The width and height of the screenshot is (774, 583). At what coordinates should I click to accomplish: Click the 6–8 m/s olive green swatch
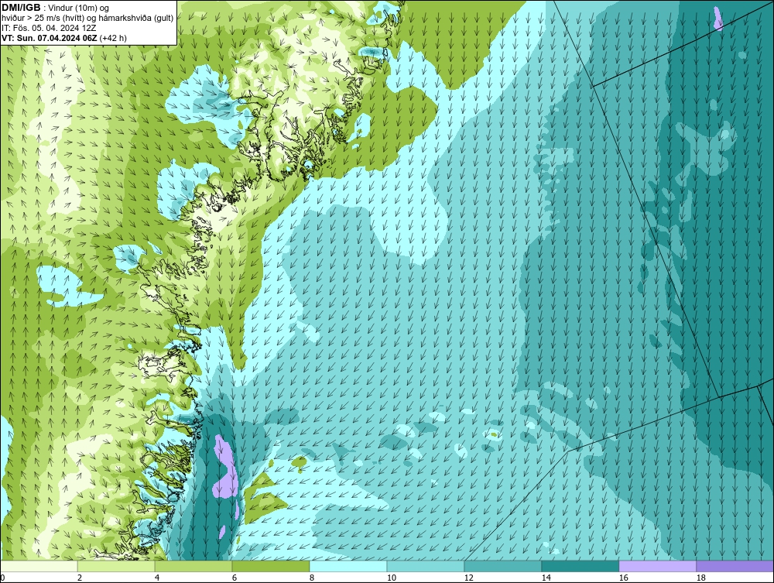pos(270,566)
